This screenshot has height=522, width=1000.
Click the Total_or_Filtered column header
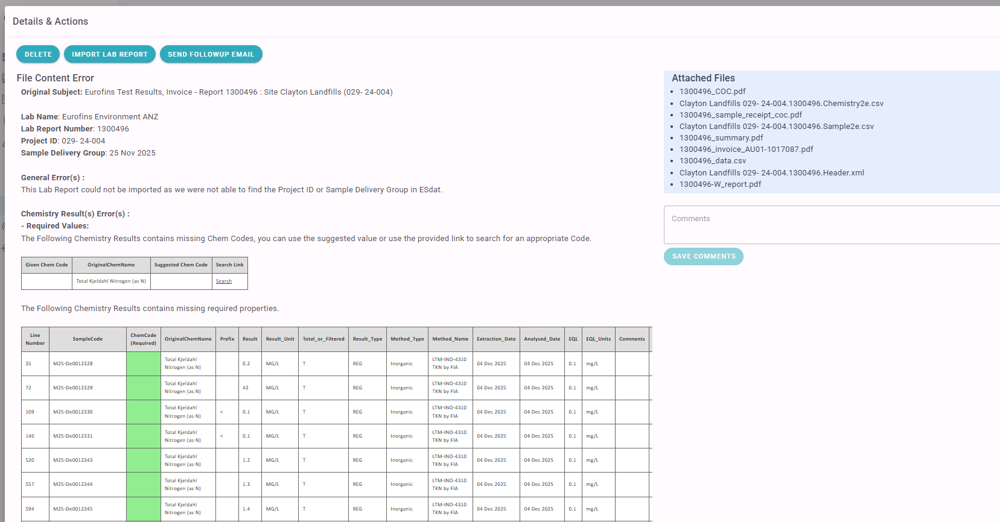[x=323, y=339]
